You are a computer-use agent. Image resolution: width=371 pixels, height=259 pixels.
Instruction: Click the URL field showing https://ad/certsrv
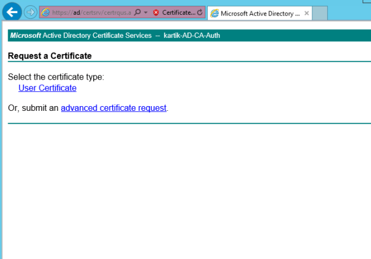point(91,12)
